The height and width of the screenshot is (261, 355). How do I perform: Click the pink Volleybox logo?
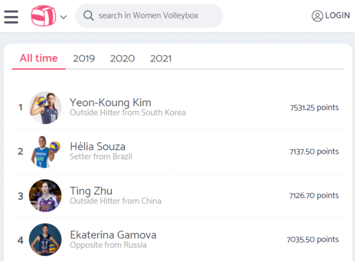coord(43,16)
